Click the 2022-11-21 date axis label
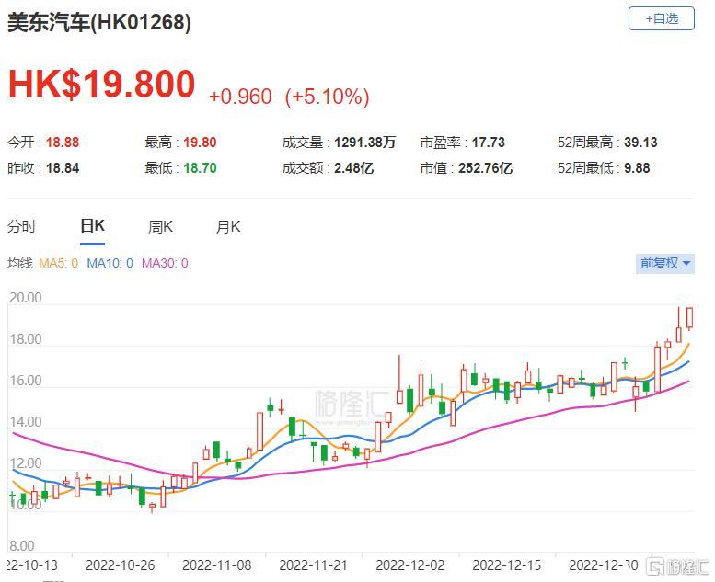The image size is (715, 582). (x=313, y=565)
